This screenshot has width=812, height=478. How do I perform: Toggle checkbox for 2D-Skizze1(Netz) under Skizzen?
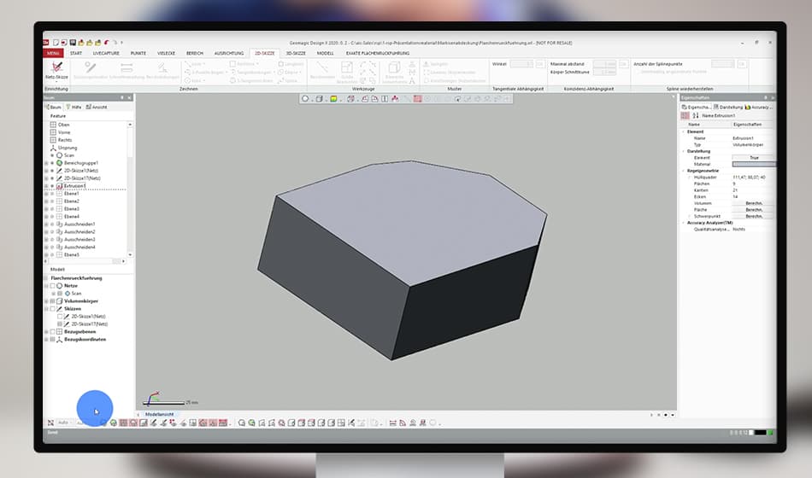60,317
